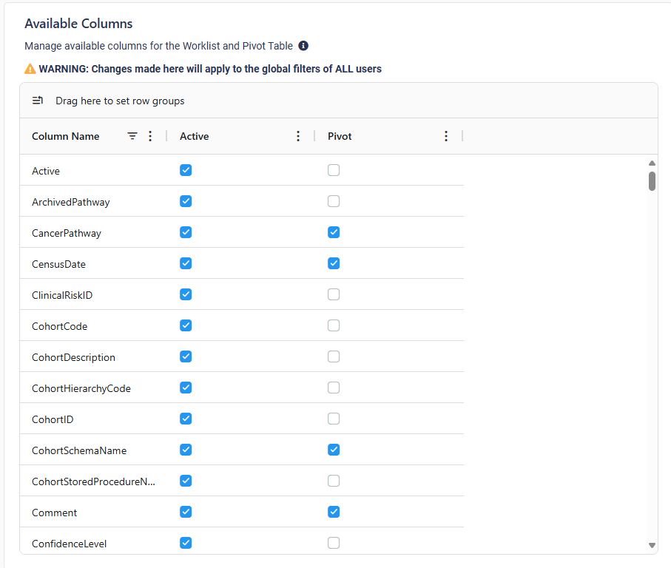The image size is (671, 568).
Task: Uncheck Active checkbox for ArchivedPathway row
Action: [x=186, y=201]
